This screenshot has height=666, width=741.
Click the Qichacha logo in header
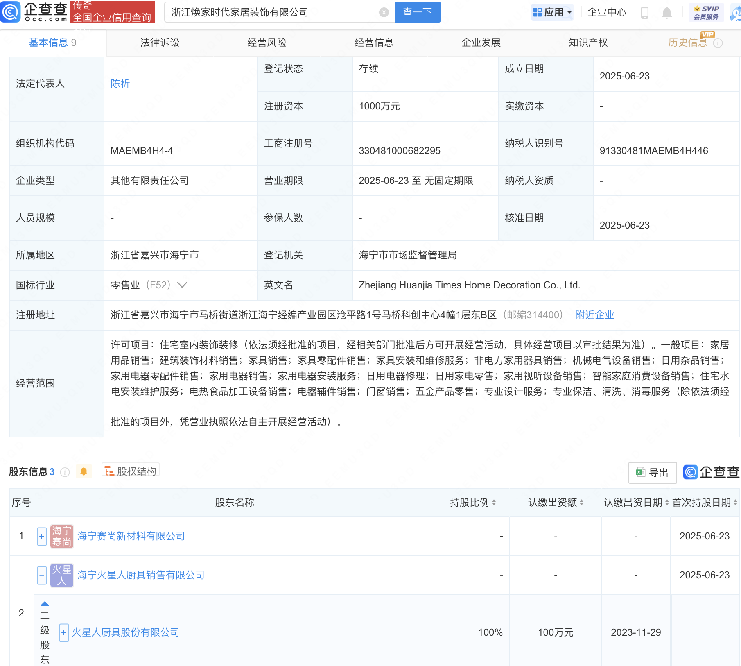tap(34, 12)
